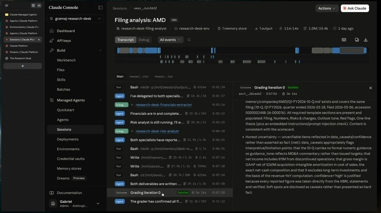This screenshot has height=213, width=381.
Task: Select the "Financials are in and complete..." row
Action: (x=170, y=113)
